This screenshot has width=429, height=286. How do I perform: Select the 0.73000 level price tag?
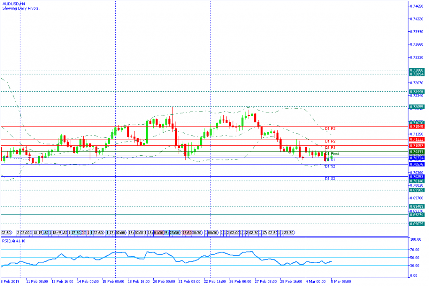coord(417,70)
